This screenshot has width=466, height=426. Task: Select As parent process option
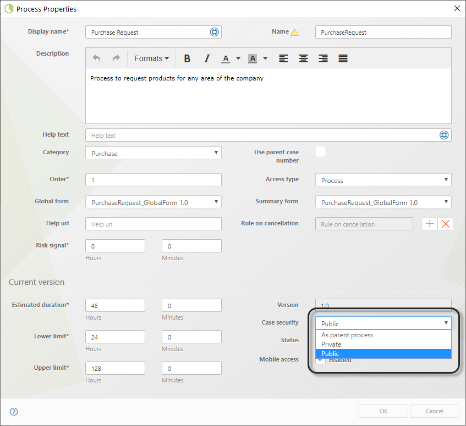click(x=383, y=335)
